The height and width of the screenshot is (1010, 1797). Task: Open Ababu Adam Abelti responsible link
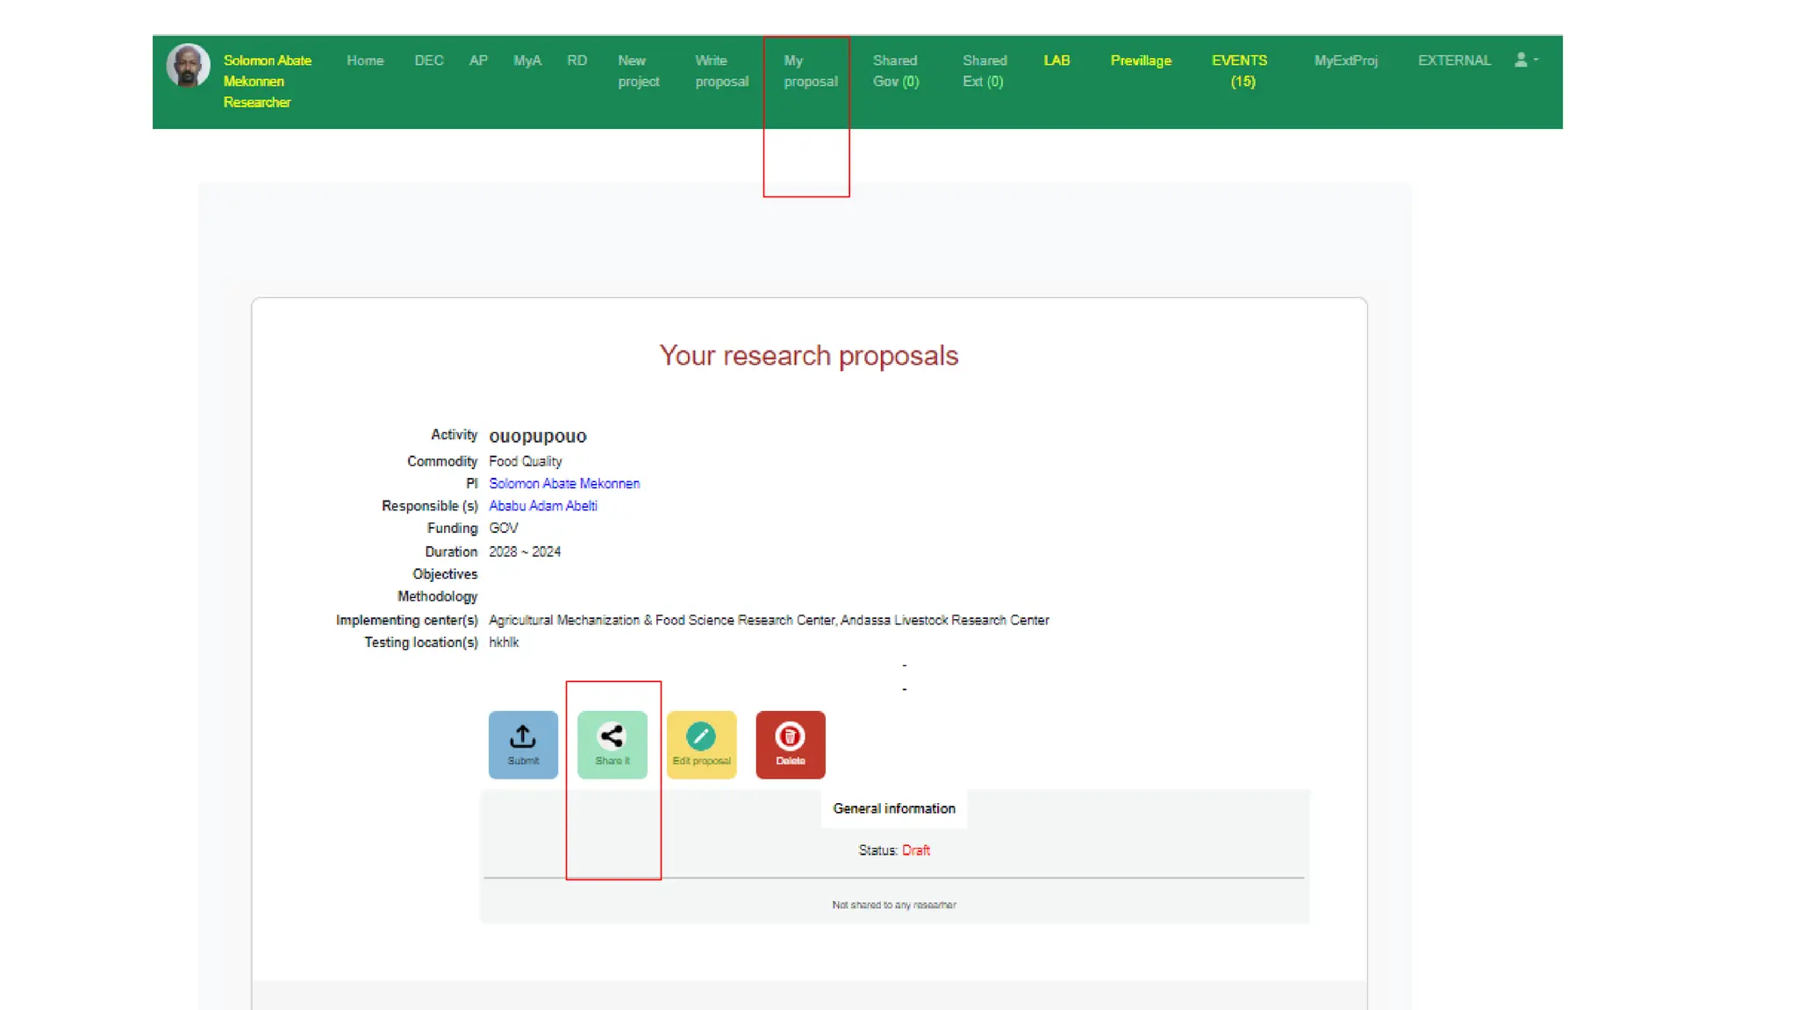coord(542,506)
